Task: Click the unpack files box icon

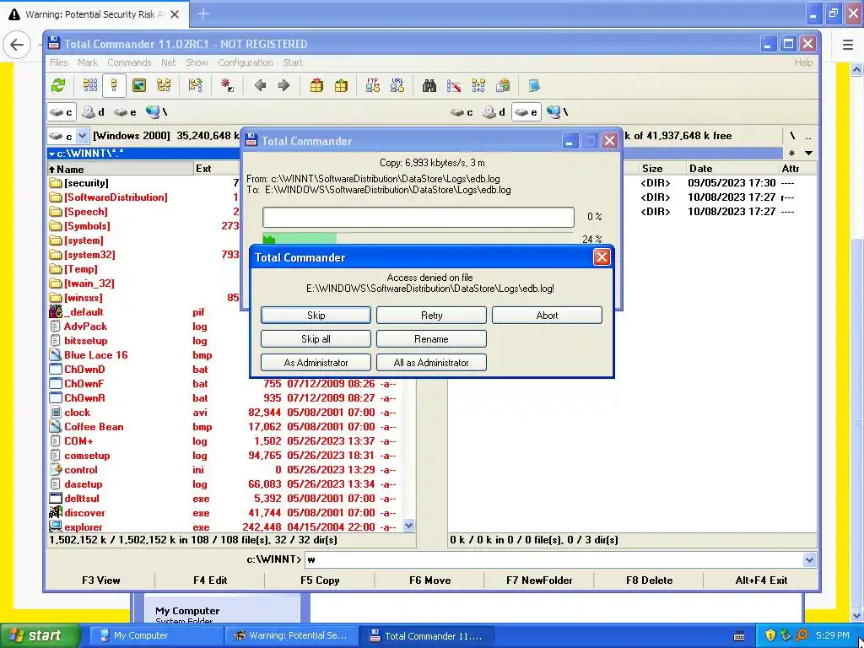Action: pyautogui.click(x=341, y=85)
